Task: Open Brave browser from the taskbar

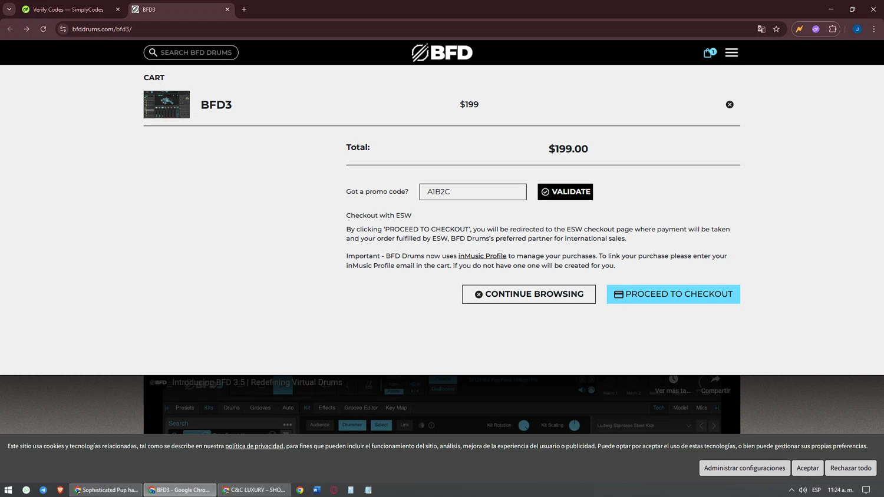Action: pos(60,490)
